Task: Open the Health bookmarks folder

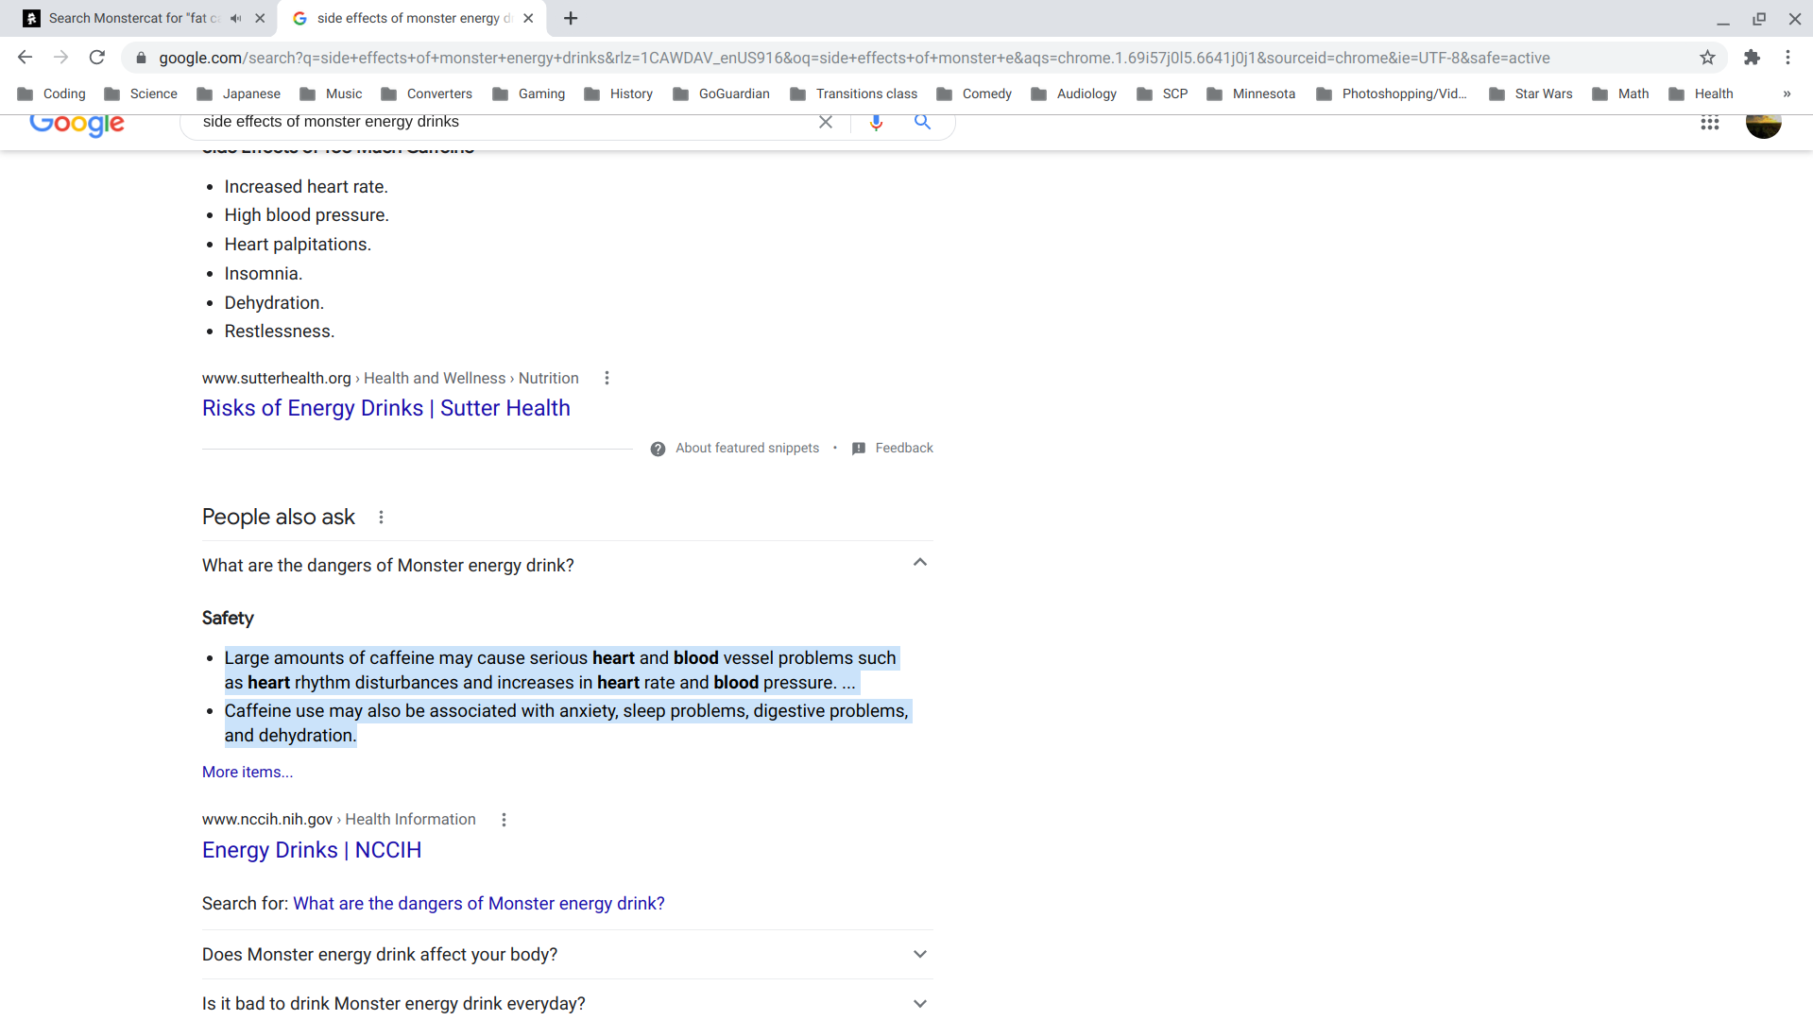Action: (x=1702, y=93)
